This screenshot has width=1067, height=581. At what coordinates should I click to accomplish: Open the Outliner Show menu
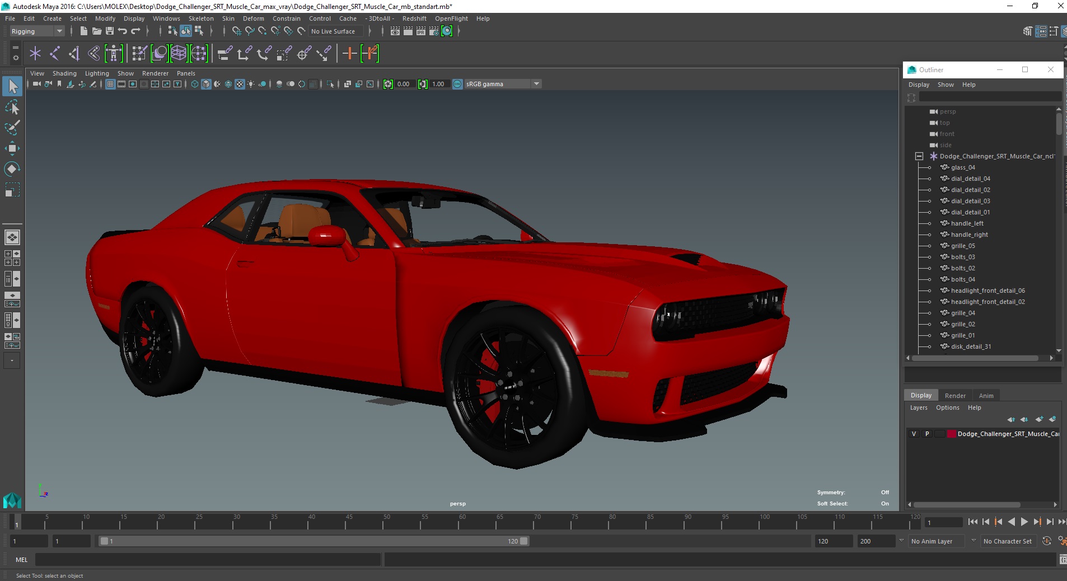point(946,85)
